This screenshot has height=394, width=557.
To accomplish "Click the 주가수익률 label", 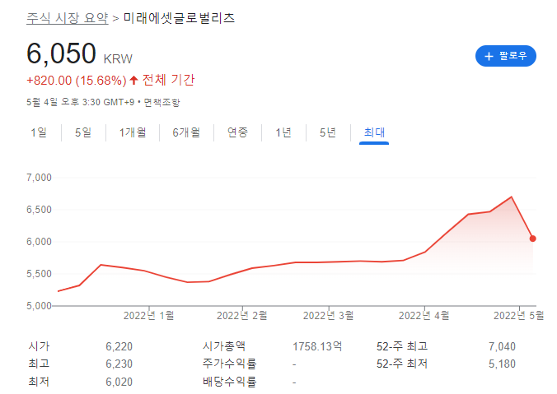I will click(x=229, y=364).
